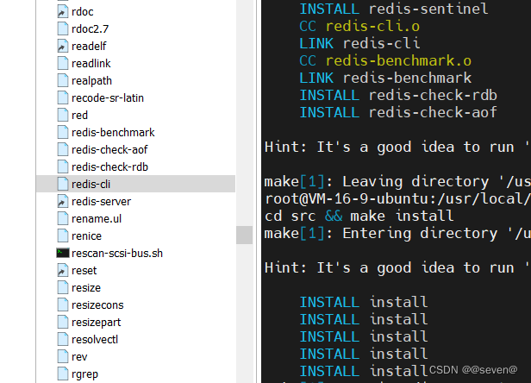Click the rescan-scsi-bus.sh script file icon
The image size is (531, 383).
62,253
